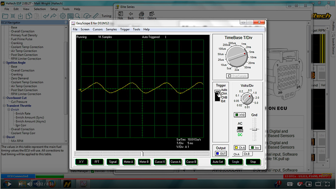Collapse the Transient Throttle tree node

pyautogui.click(x=4, y=105)
